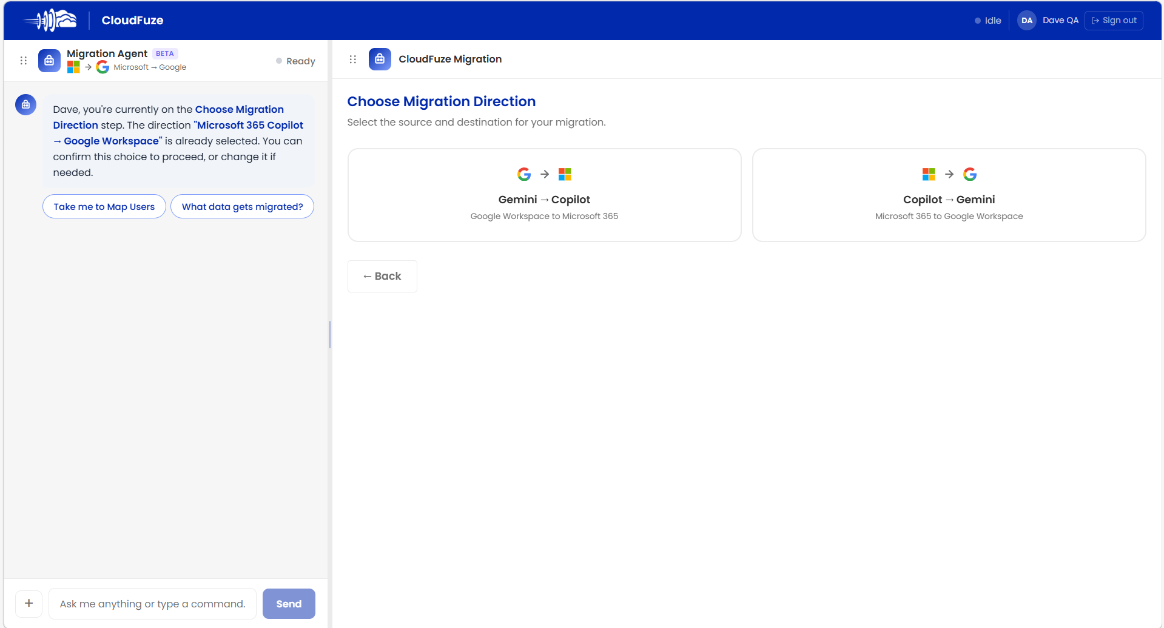Screen dimensions: 1164x628
Task: Click Google Workspace to Microsoft 365 subtitle
Action: (x=544, y=216)
